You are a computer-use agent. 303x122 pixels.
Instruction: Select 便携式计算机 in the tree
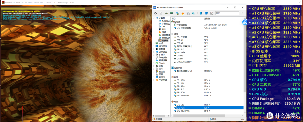(164, 38)
